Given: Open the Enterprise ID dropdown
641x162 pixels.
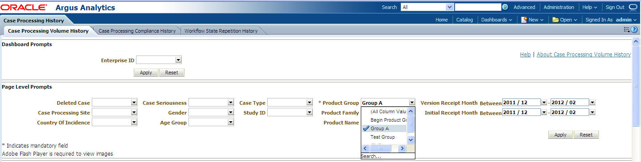Looking at the screenshot, I should click(178, 60).
